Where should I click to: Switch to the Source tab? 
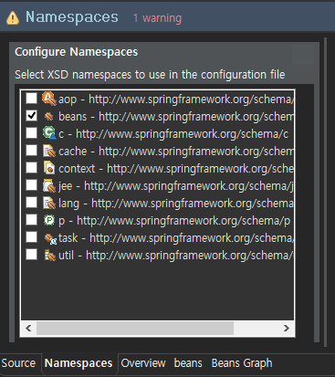[x=18, y=363]
